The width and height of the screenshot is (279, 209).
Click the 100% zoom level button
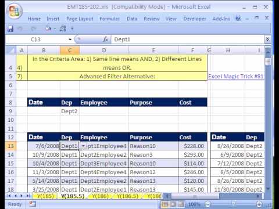[x=194, y=204]
